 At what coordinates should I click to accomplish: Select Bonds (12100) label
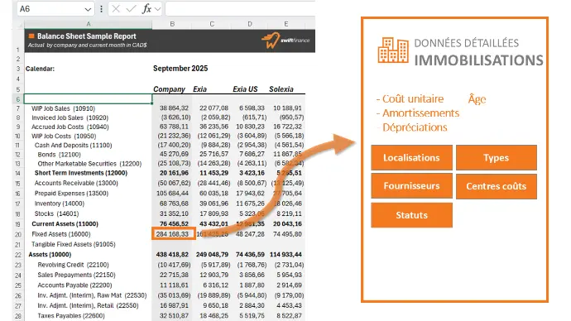(x=60, y=155)
